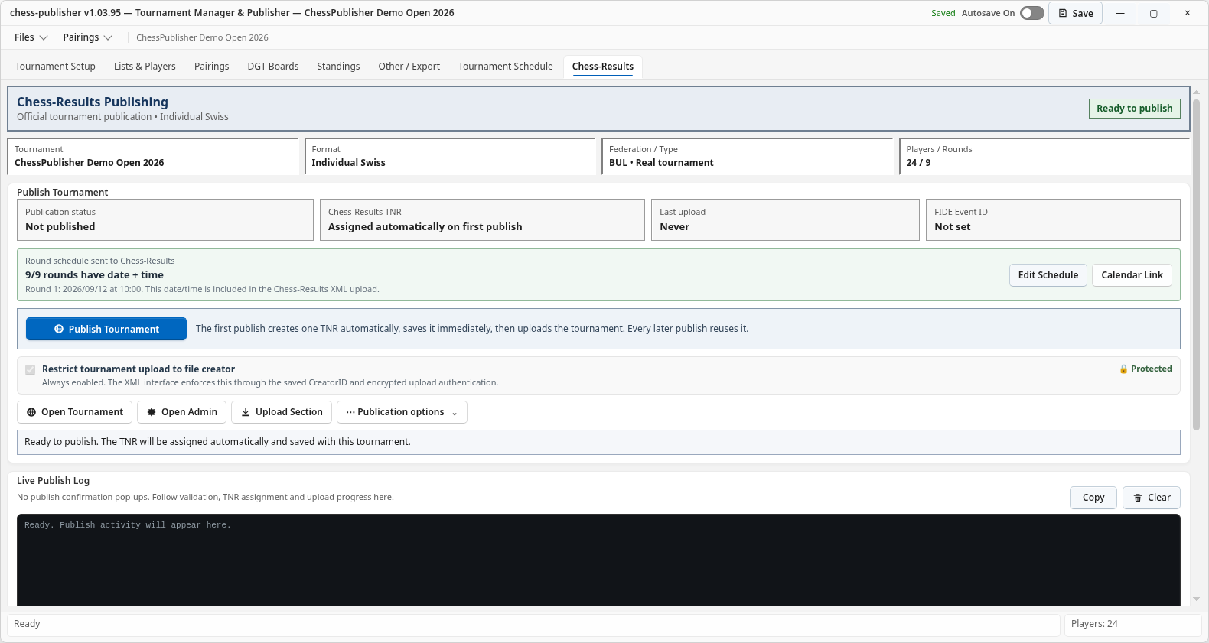Click the FIDE Event ID 'Not set' value
1209x643 pixels.
[x=953, y=227]
